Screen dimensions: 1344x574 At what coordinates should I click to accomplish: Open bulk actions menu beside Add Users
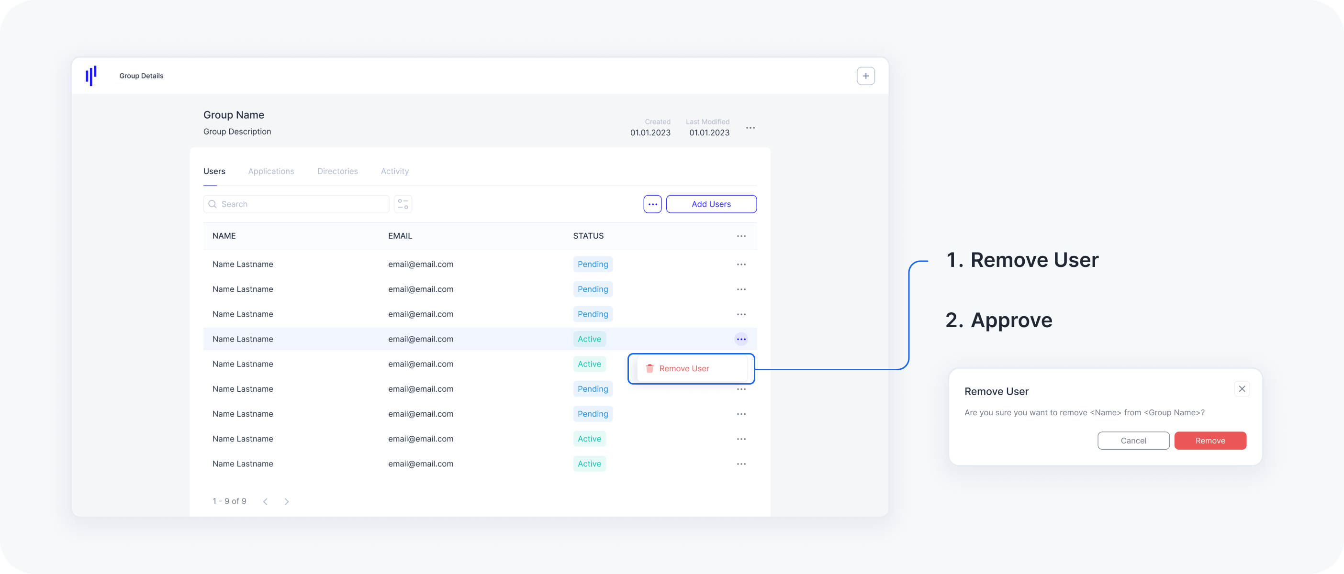pyautogui.click(x=652, y=204)
